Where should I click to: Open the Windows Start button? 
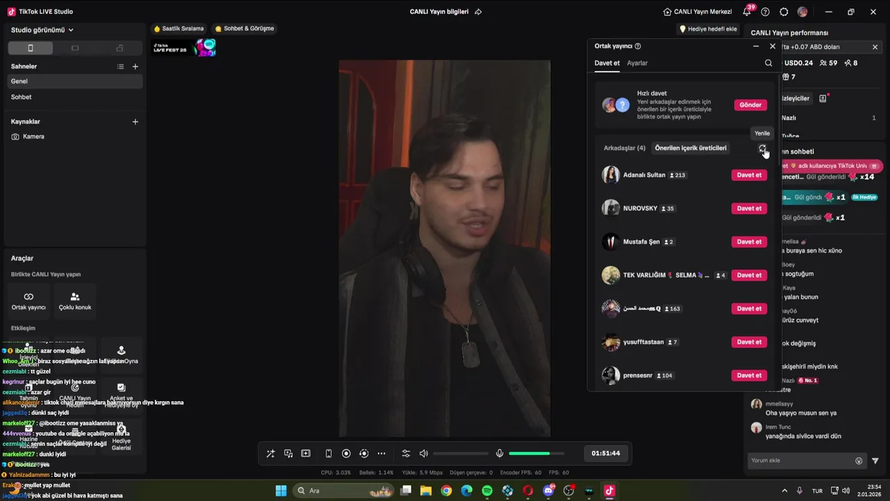(281, 491)
